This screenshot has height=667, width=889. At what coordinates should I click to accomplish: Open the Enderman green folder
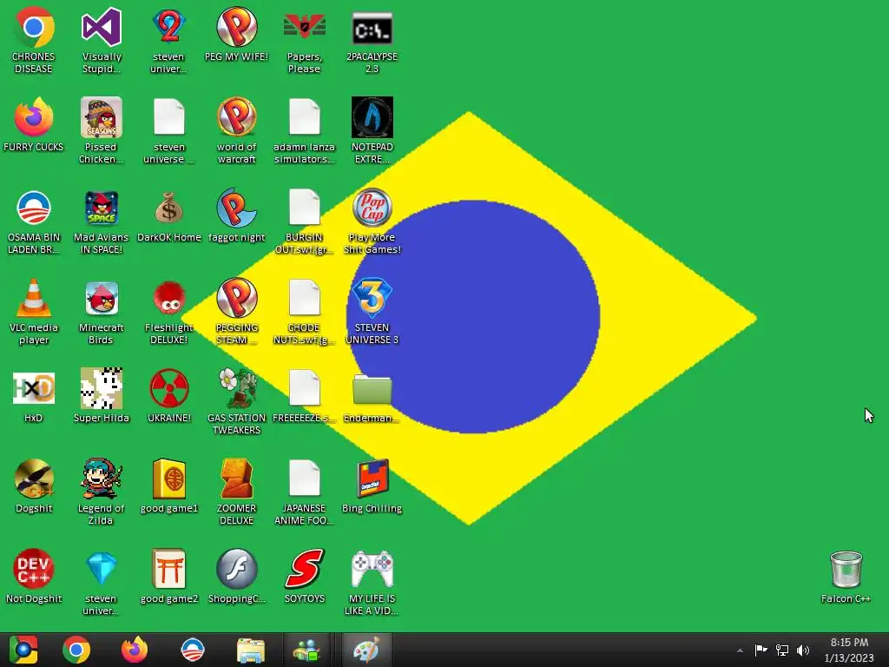click(372, 388)
